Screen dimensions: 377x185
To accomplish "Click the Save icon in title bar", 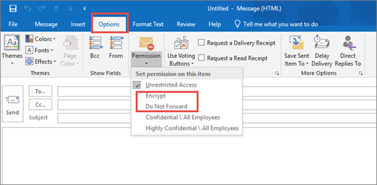I will 13,8.
